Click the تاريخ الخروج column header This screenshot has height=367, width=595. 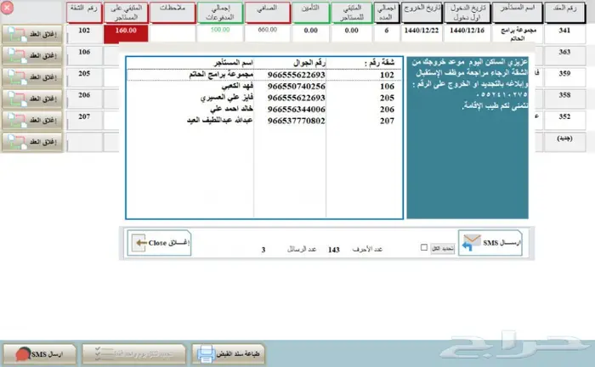422,12
